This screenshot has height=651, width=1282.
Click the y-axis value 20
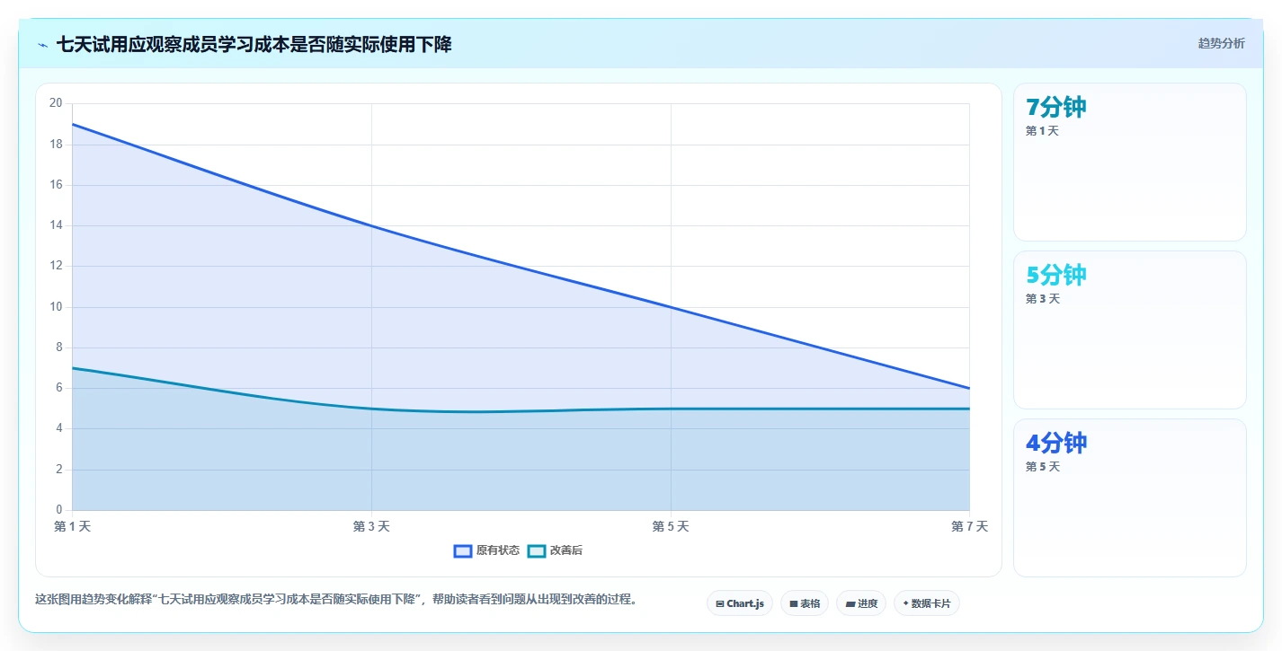[56, 103]
